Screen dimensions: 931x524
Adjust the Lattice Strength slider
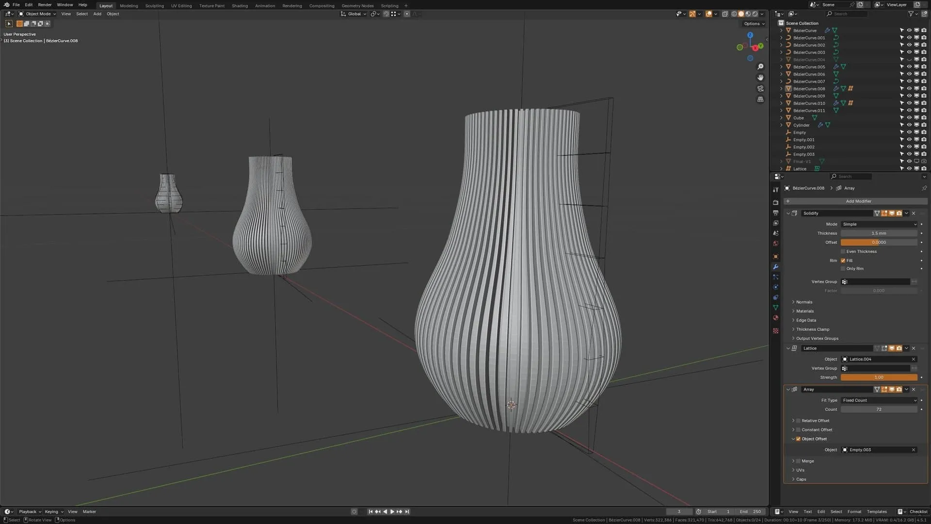879,377
